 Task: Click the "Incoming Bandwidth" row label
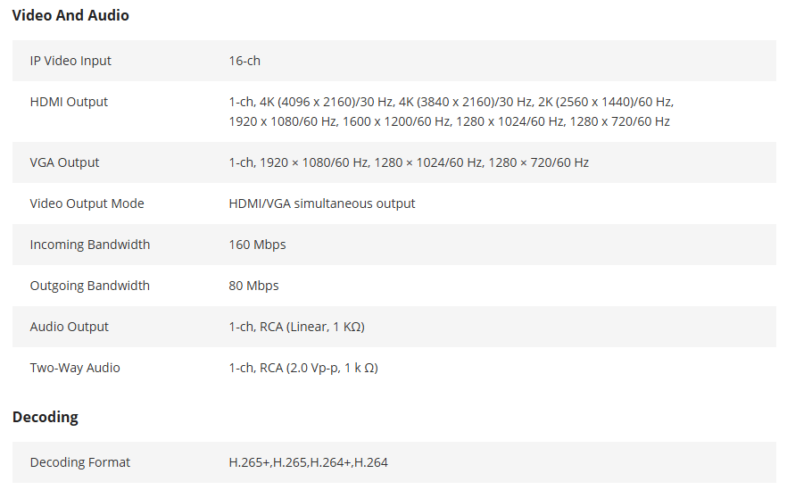(x=90, y=245)
